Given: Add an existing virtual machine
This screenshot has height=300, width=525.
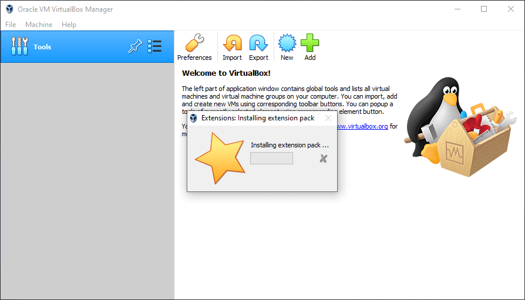Looking at the screenshot, I should pos(309,47).
